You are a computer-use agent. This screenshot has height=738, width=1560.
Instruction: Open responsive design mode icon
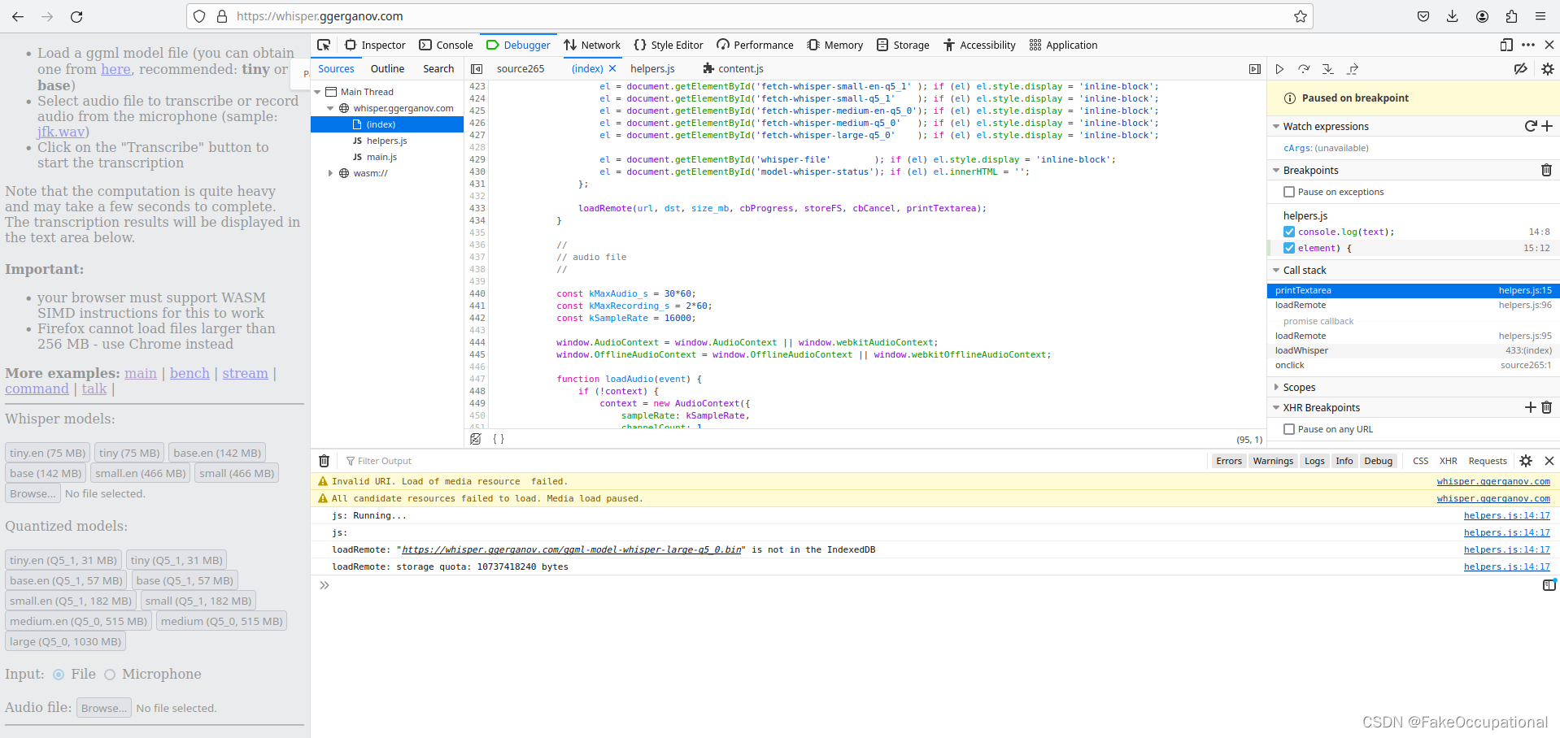pos(1506,45)
